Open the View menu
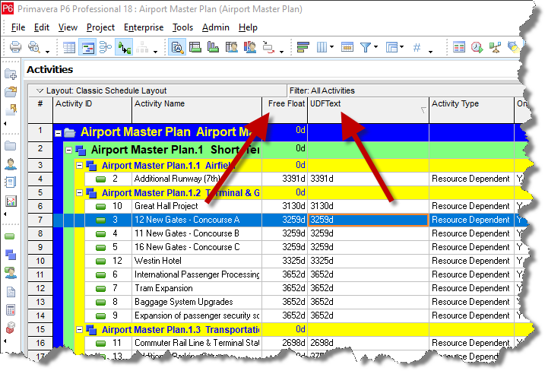 point(68,27)
